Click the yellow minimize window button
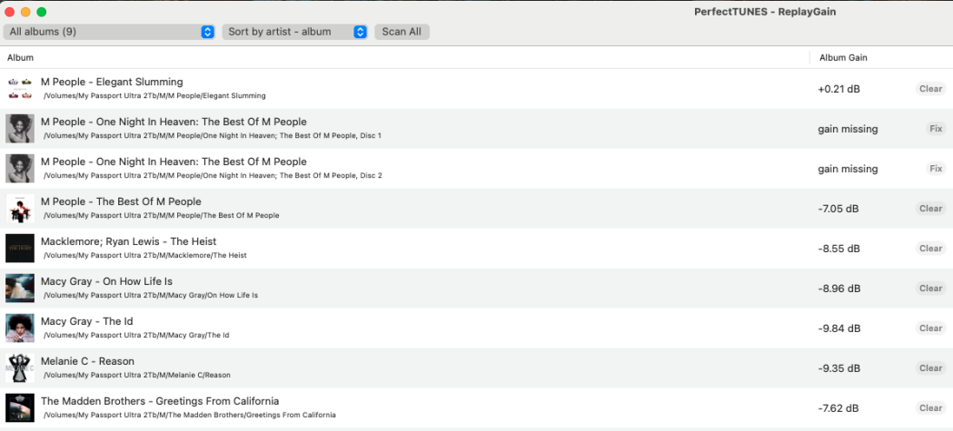This screenshot has height=431, width=953. pos(25,12)
